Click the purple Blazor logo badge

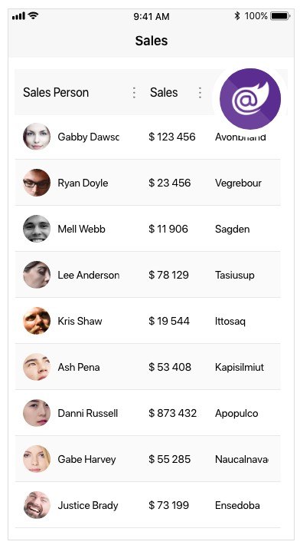coord(250,99)
